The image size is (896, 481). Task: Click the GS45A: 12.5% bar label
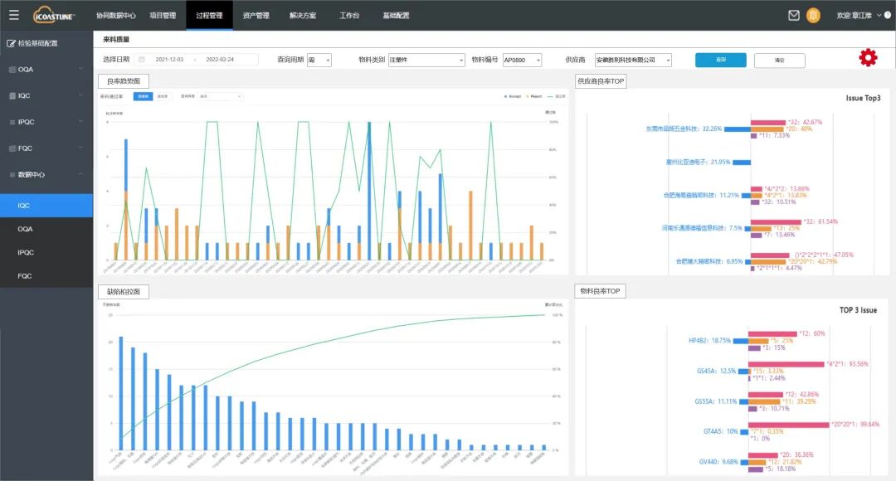(x=717, y=372)
